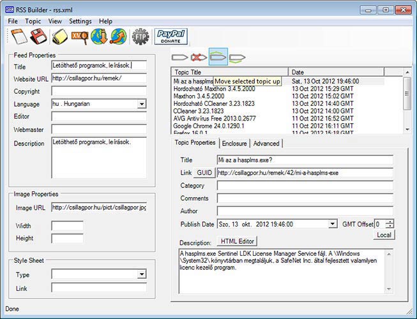Click the PayPal Donate button
417x319 pixels.
pos(171,36)
